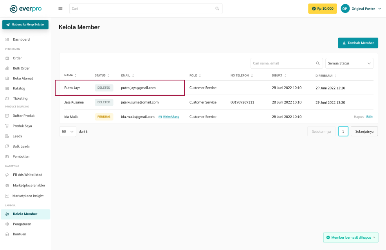Click the PENDING status badge
Image resolution: width=386 pixels, height=250 pixels.
[104, 117]
